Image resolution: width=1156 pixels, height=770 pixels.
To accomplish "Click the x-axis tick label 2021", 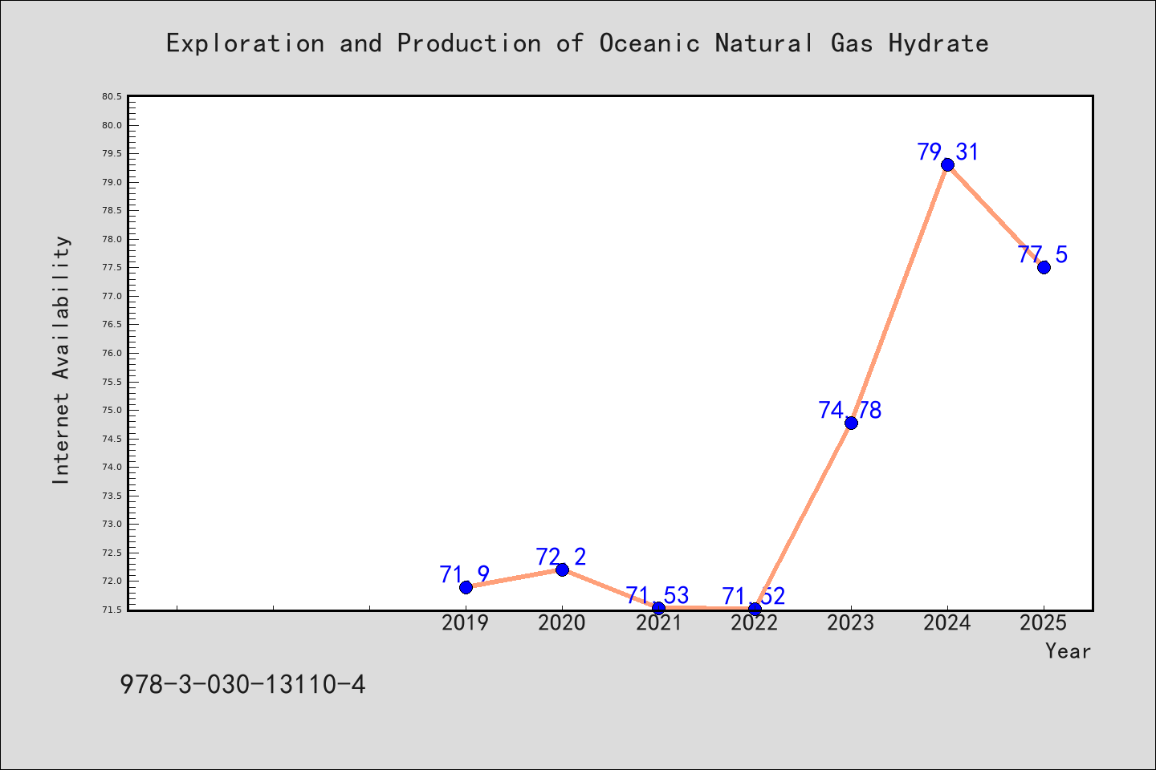I will click(658, 622).
